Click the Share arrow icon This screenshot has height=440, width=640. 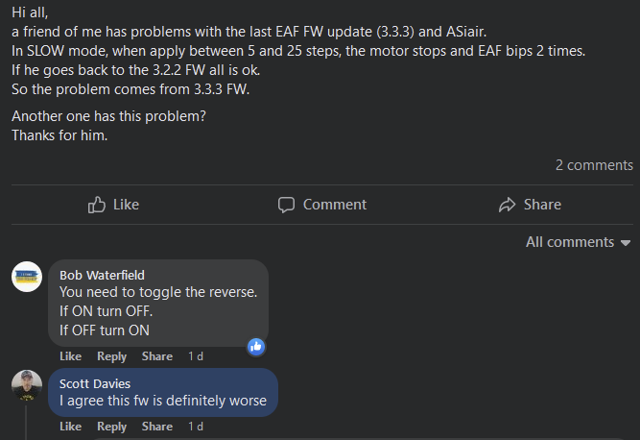508,205
